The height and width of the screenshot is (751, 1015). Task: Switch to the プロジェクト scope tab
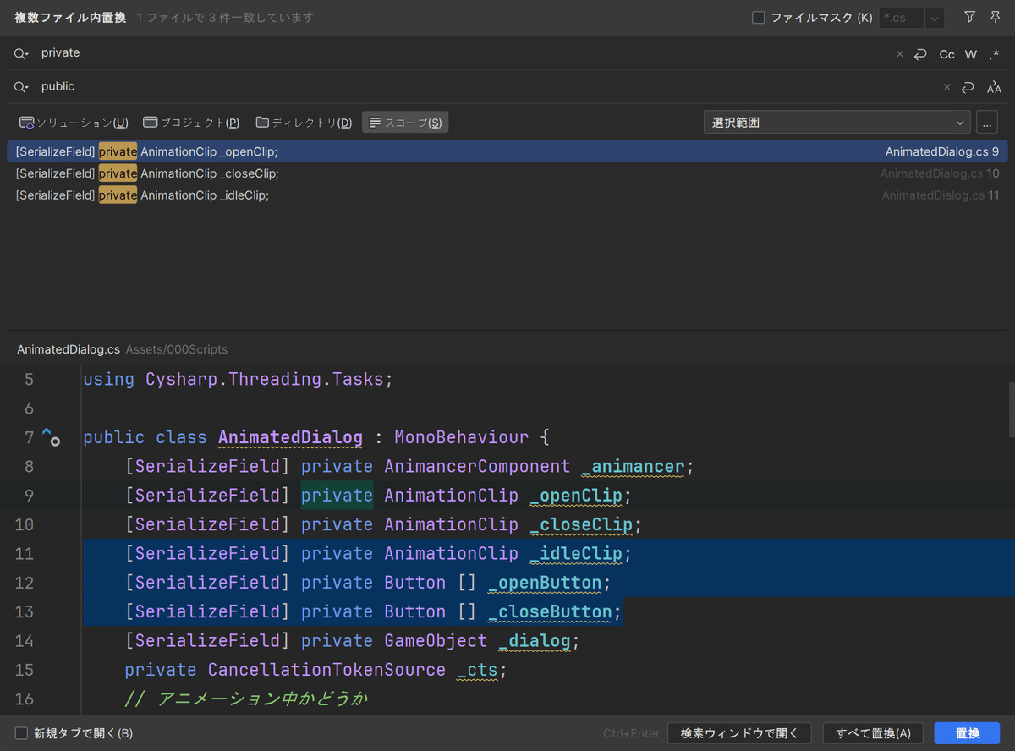191,122
